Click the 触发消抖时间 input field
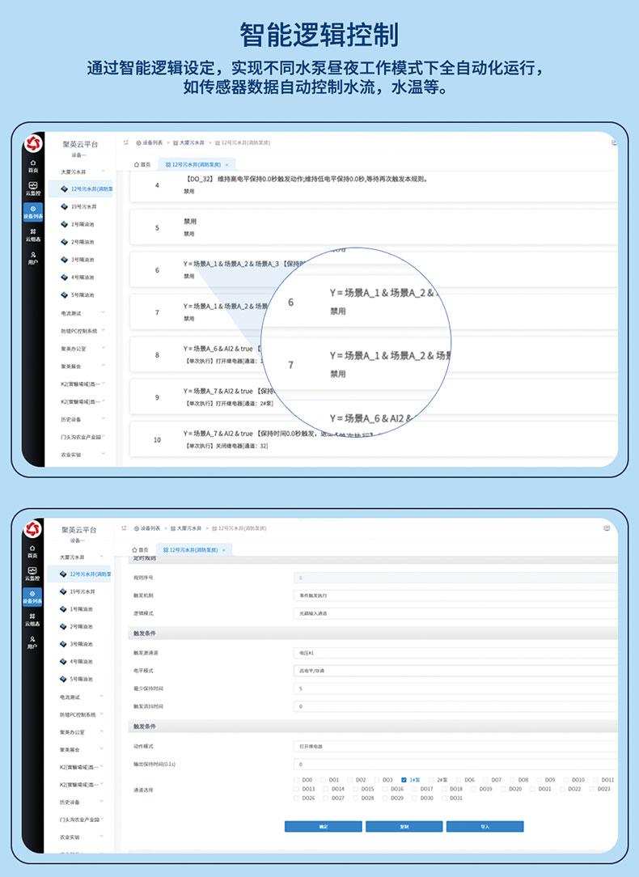The height and width of the screenshot is (877, 639). click(455, 706)
